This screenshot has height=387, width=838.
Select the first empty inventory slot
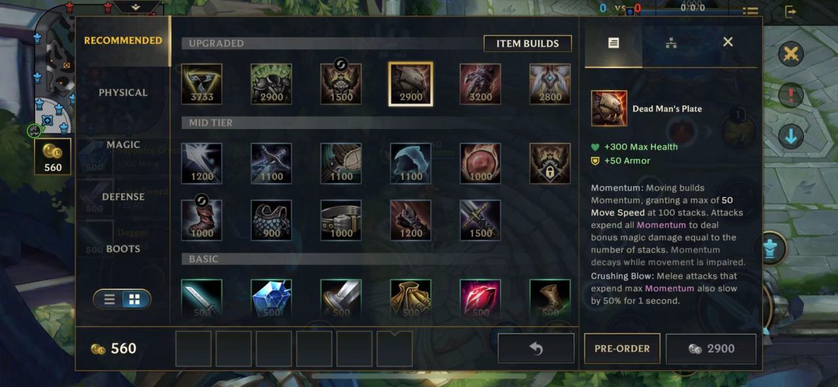click(193, 348)
